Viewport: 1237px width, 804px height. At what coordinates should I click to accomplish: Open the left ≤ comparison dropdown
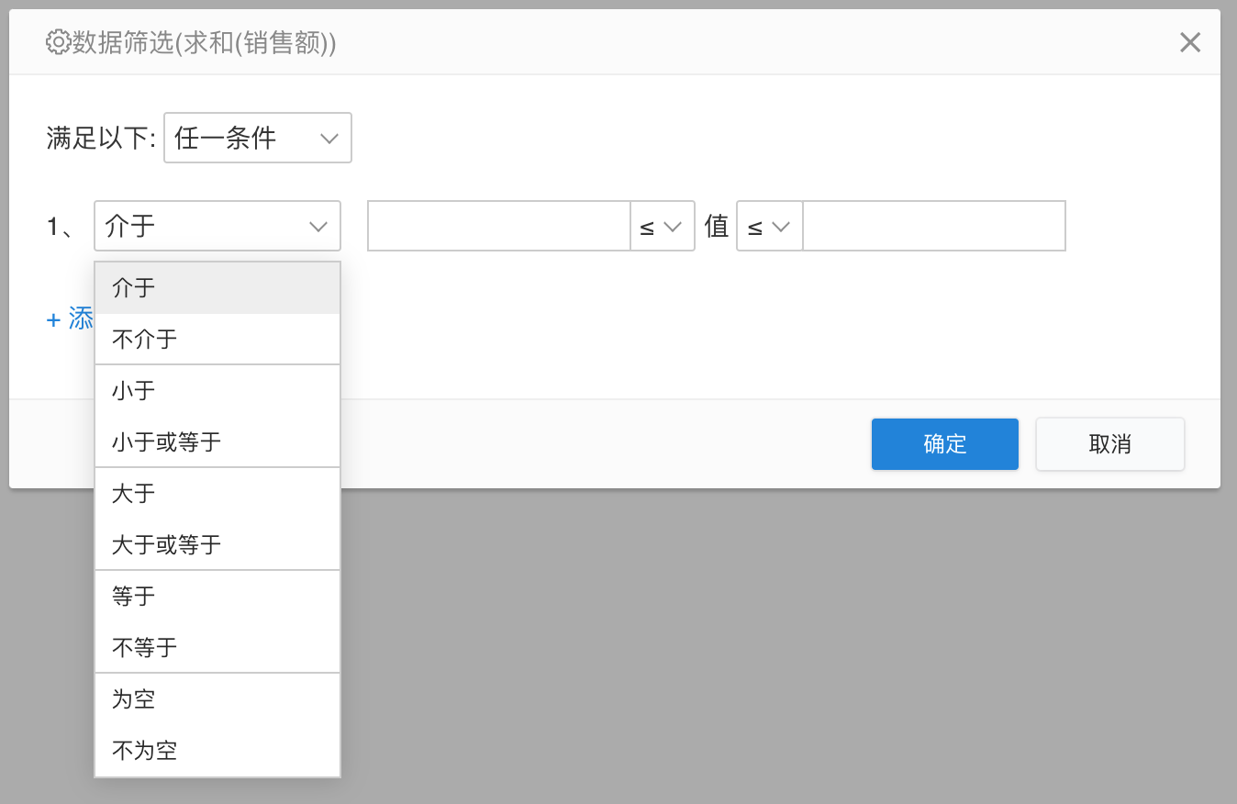pos(662,227)
